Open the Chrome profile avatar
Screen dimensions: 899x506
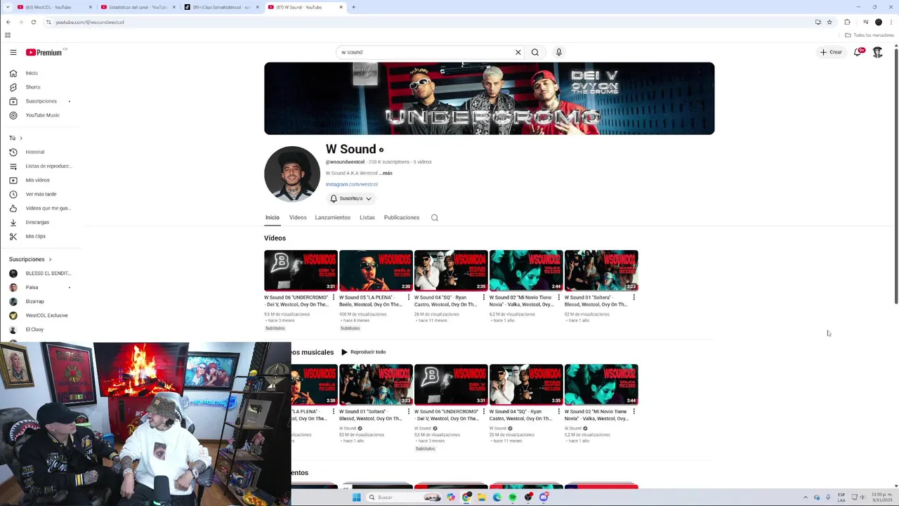(878, 22)
